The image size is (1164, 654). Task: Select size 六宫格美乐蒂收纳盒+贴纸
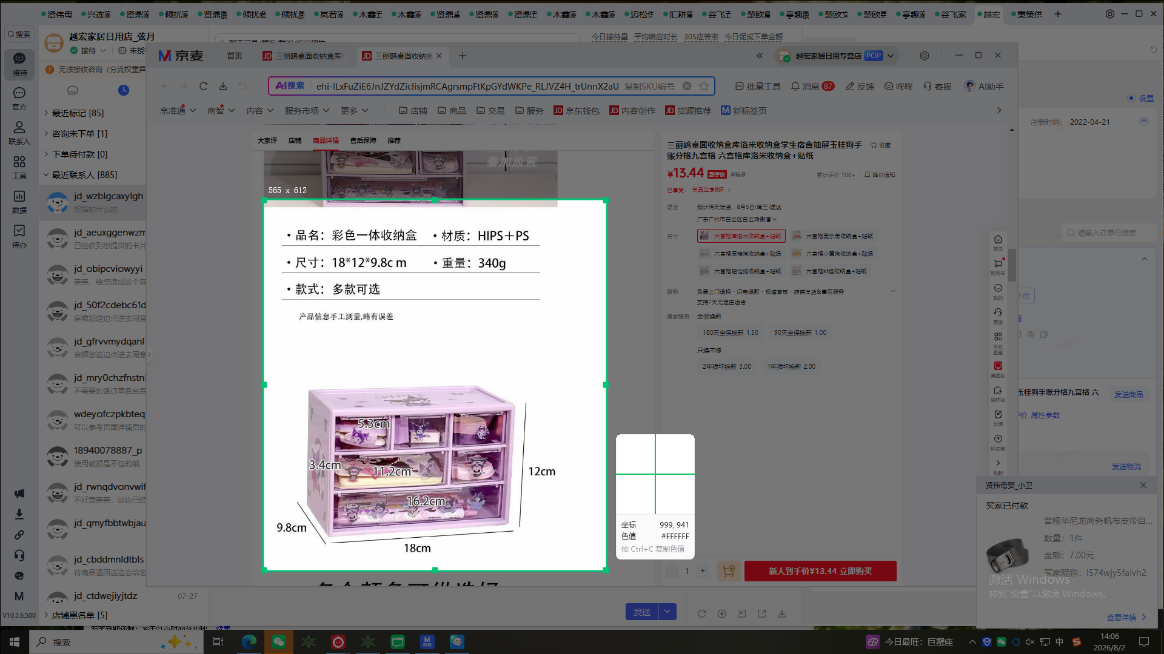832,236
